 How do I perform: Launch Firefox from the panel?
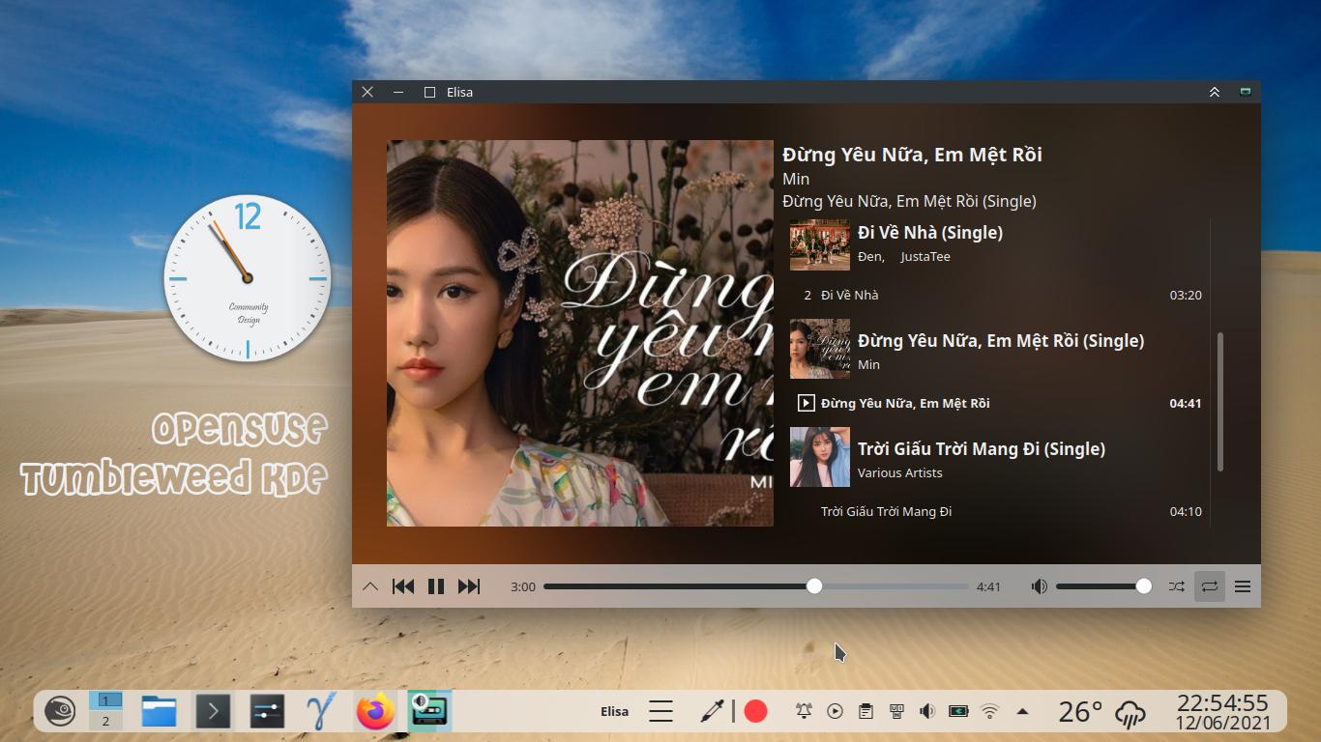[x=375, y=712]
